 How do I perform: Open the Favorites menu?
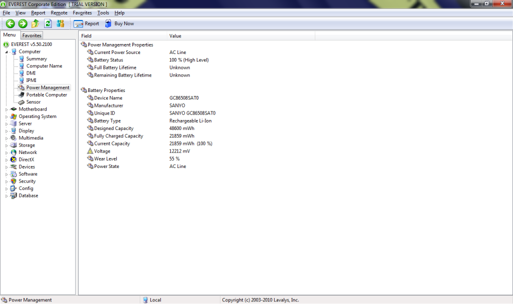(82, 12)
